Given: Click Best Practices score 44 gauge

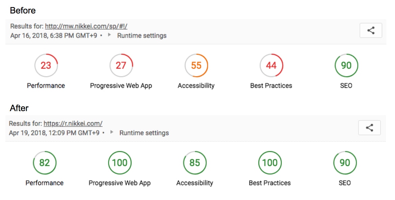Looking at the screenshot, I should pos(271,65).
